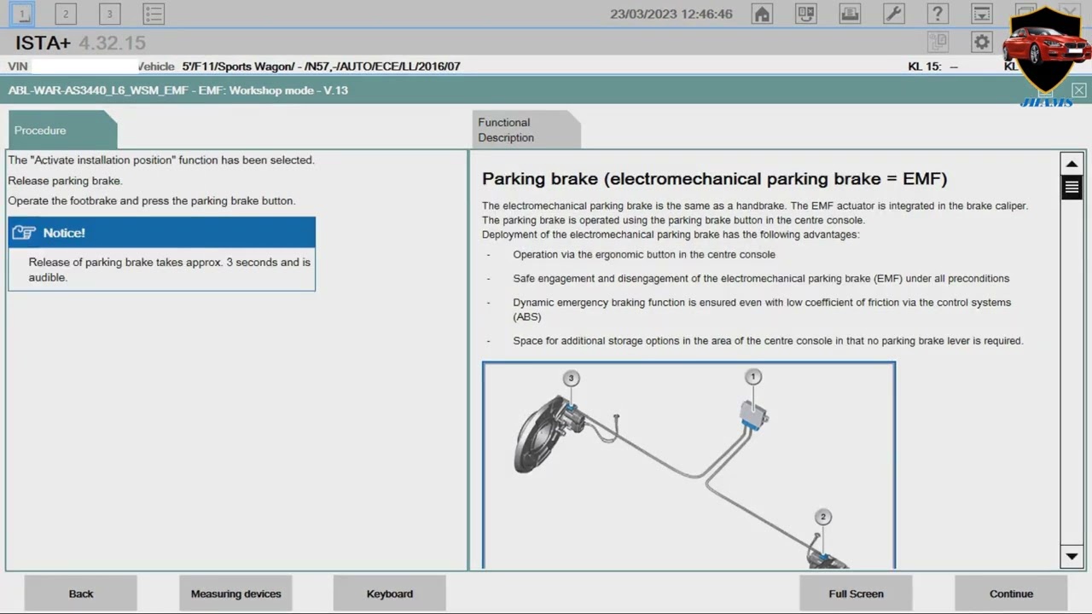
Task: Click callout number 1 in the diagram
Action: point(752,376)
